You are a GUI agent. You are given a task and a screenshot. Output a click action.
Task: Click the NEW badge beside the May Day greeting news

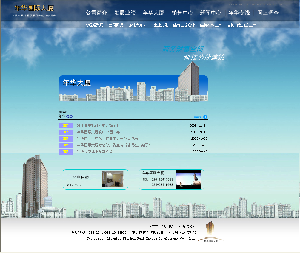pos(66,139)
